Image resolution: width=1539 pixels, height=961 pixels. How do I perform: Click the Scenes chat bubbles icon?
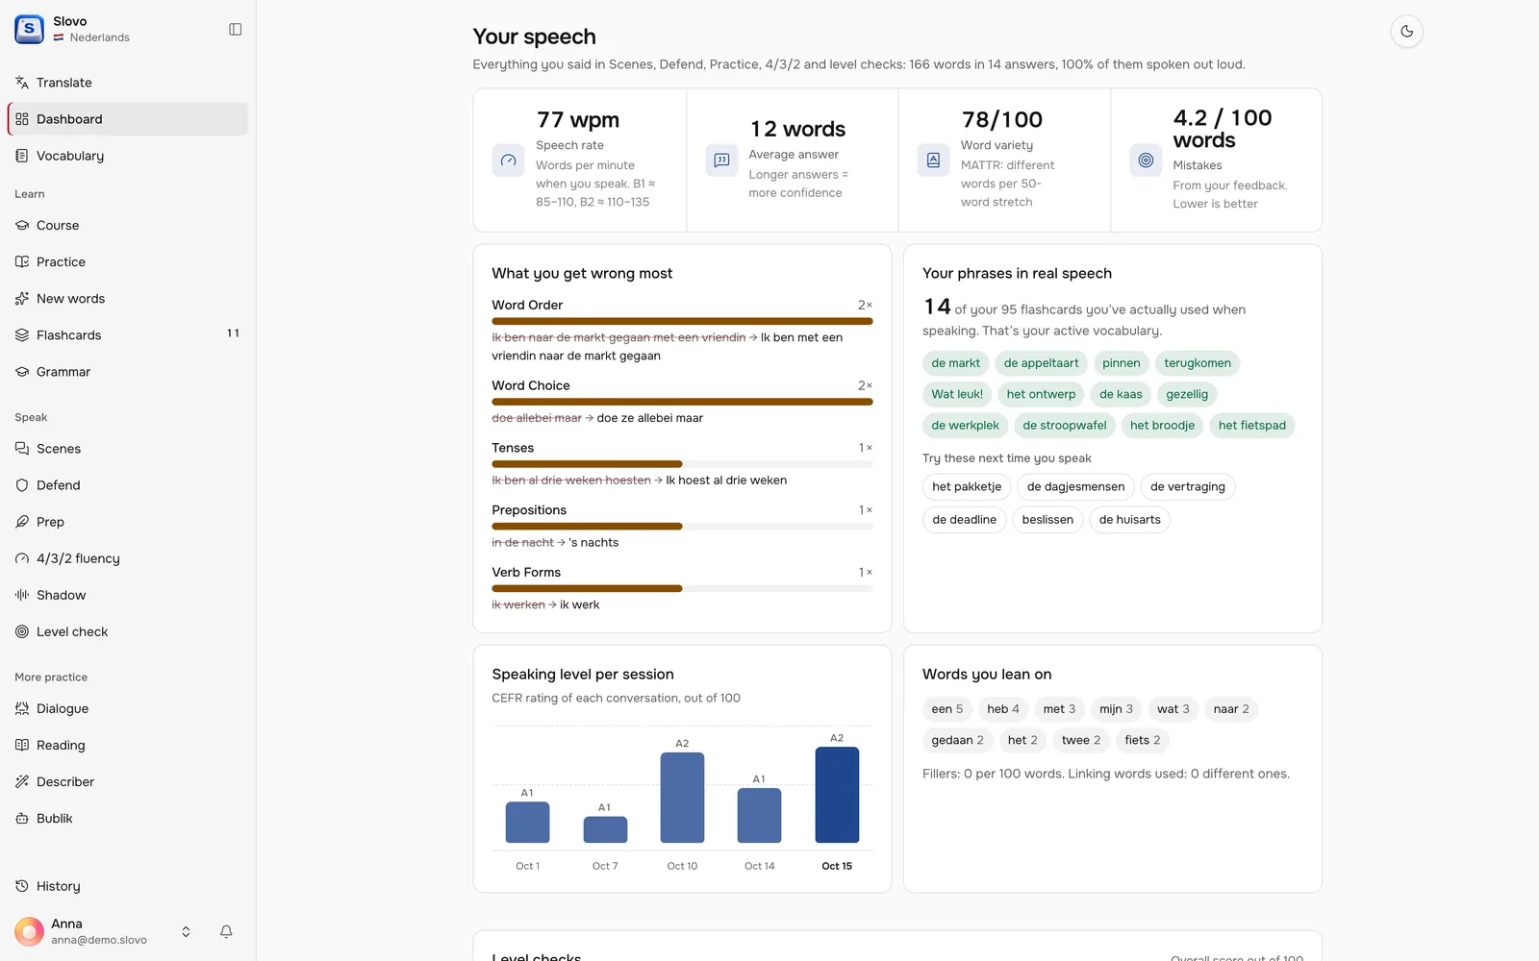pyautogui.click(x=22, y=449)
